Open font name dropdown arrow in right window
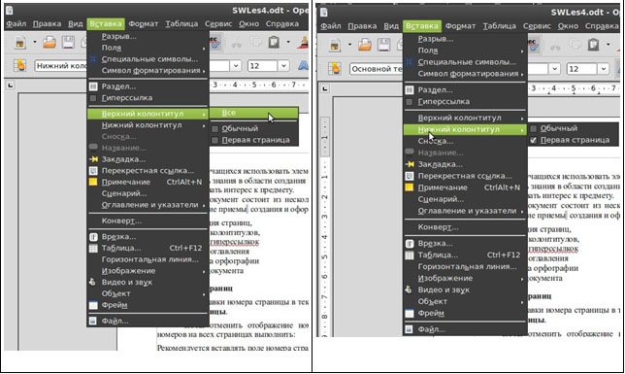Screen dimensions: 625x374 (554, 69)
